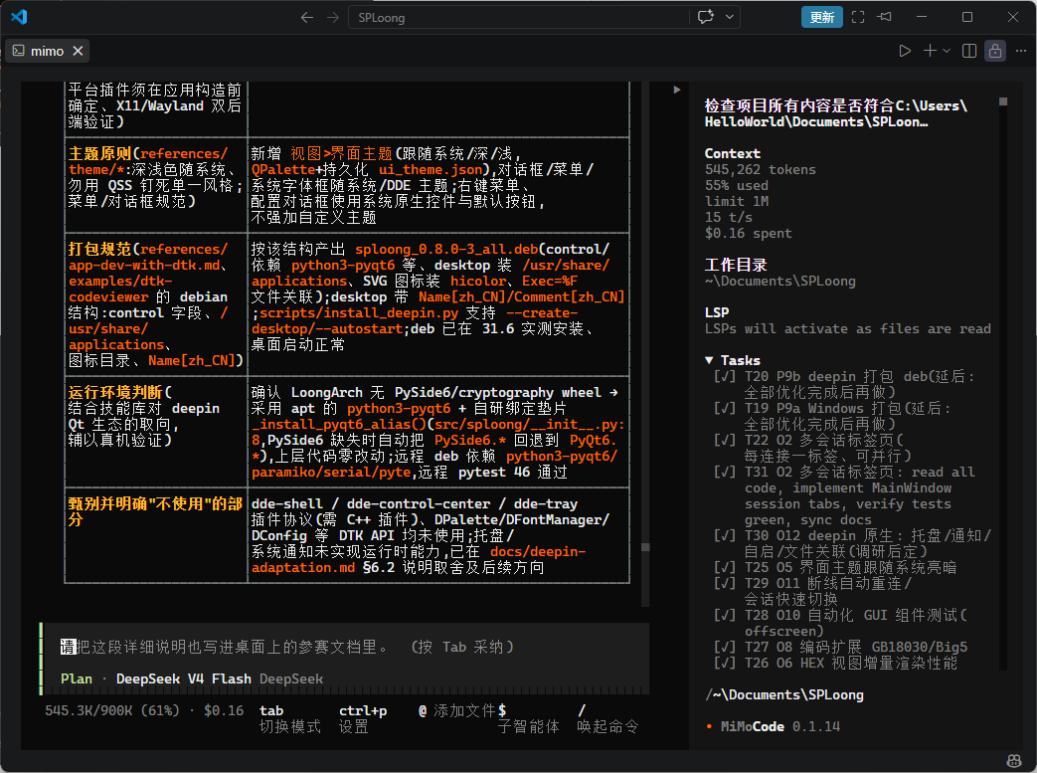Click the ui_theme.json reference
The image size is (1037, 773).
point(431,169)
